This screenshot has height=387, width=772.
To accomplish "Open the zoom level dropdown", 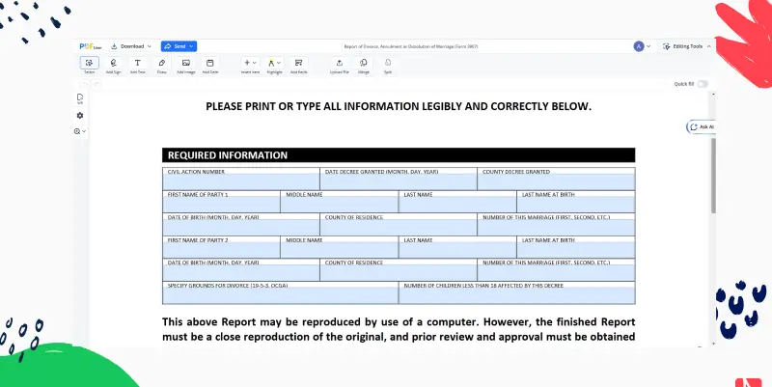I will tap(80, 131).
